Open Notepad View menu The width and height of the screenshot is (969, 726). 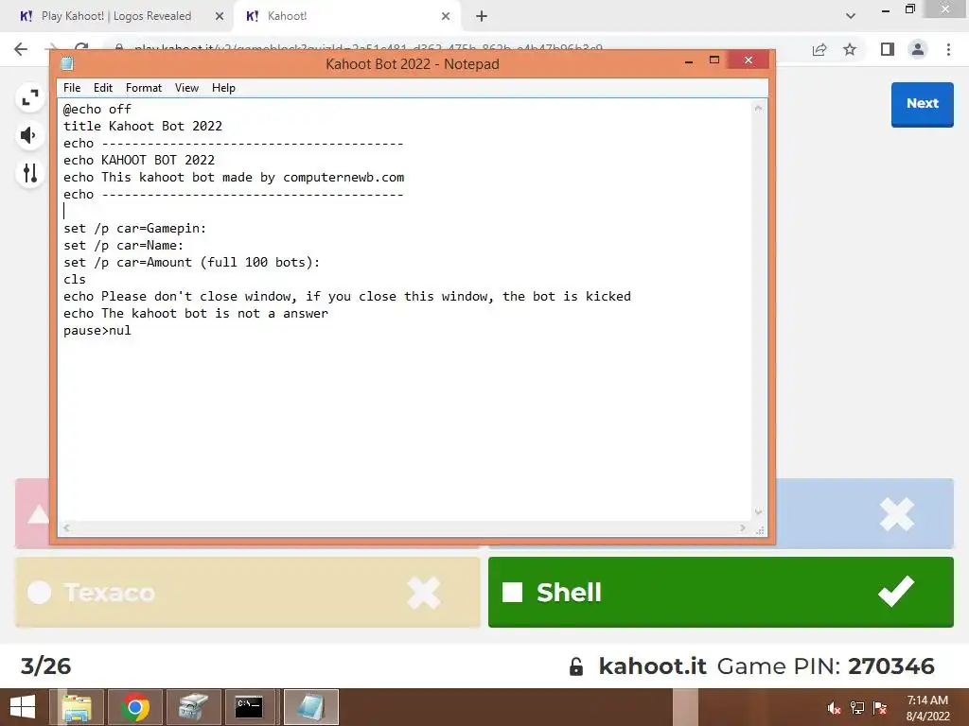pos(186,88)
